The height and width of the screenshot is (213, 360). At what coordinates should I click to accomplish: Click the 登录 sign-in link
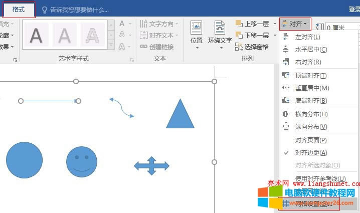[x=354, y=9]
